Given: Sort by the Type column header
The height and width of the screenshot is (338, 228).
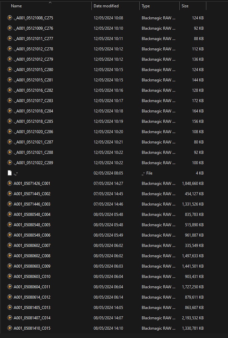Looking at the screenshot, I should (146, 6).
